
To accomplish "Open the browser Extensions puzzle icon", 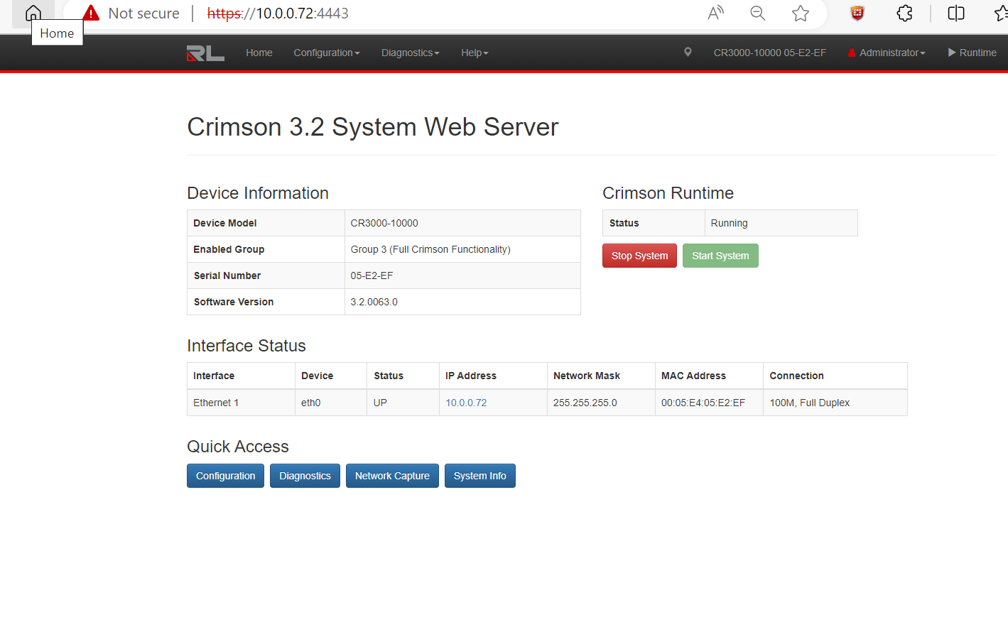I will point(904,13).
